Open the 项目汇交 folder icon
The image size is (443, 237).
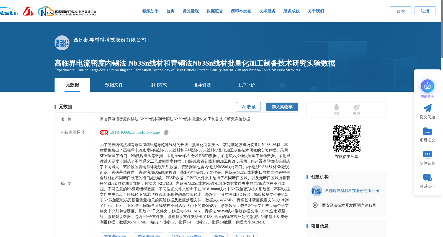pyautogui.click(x=427, y=131)
